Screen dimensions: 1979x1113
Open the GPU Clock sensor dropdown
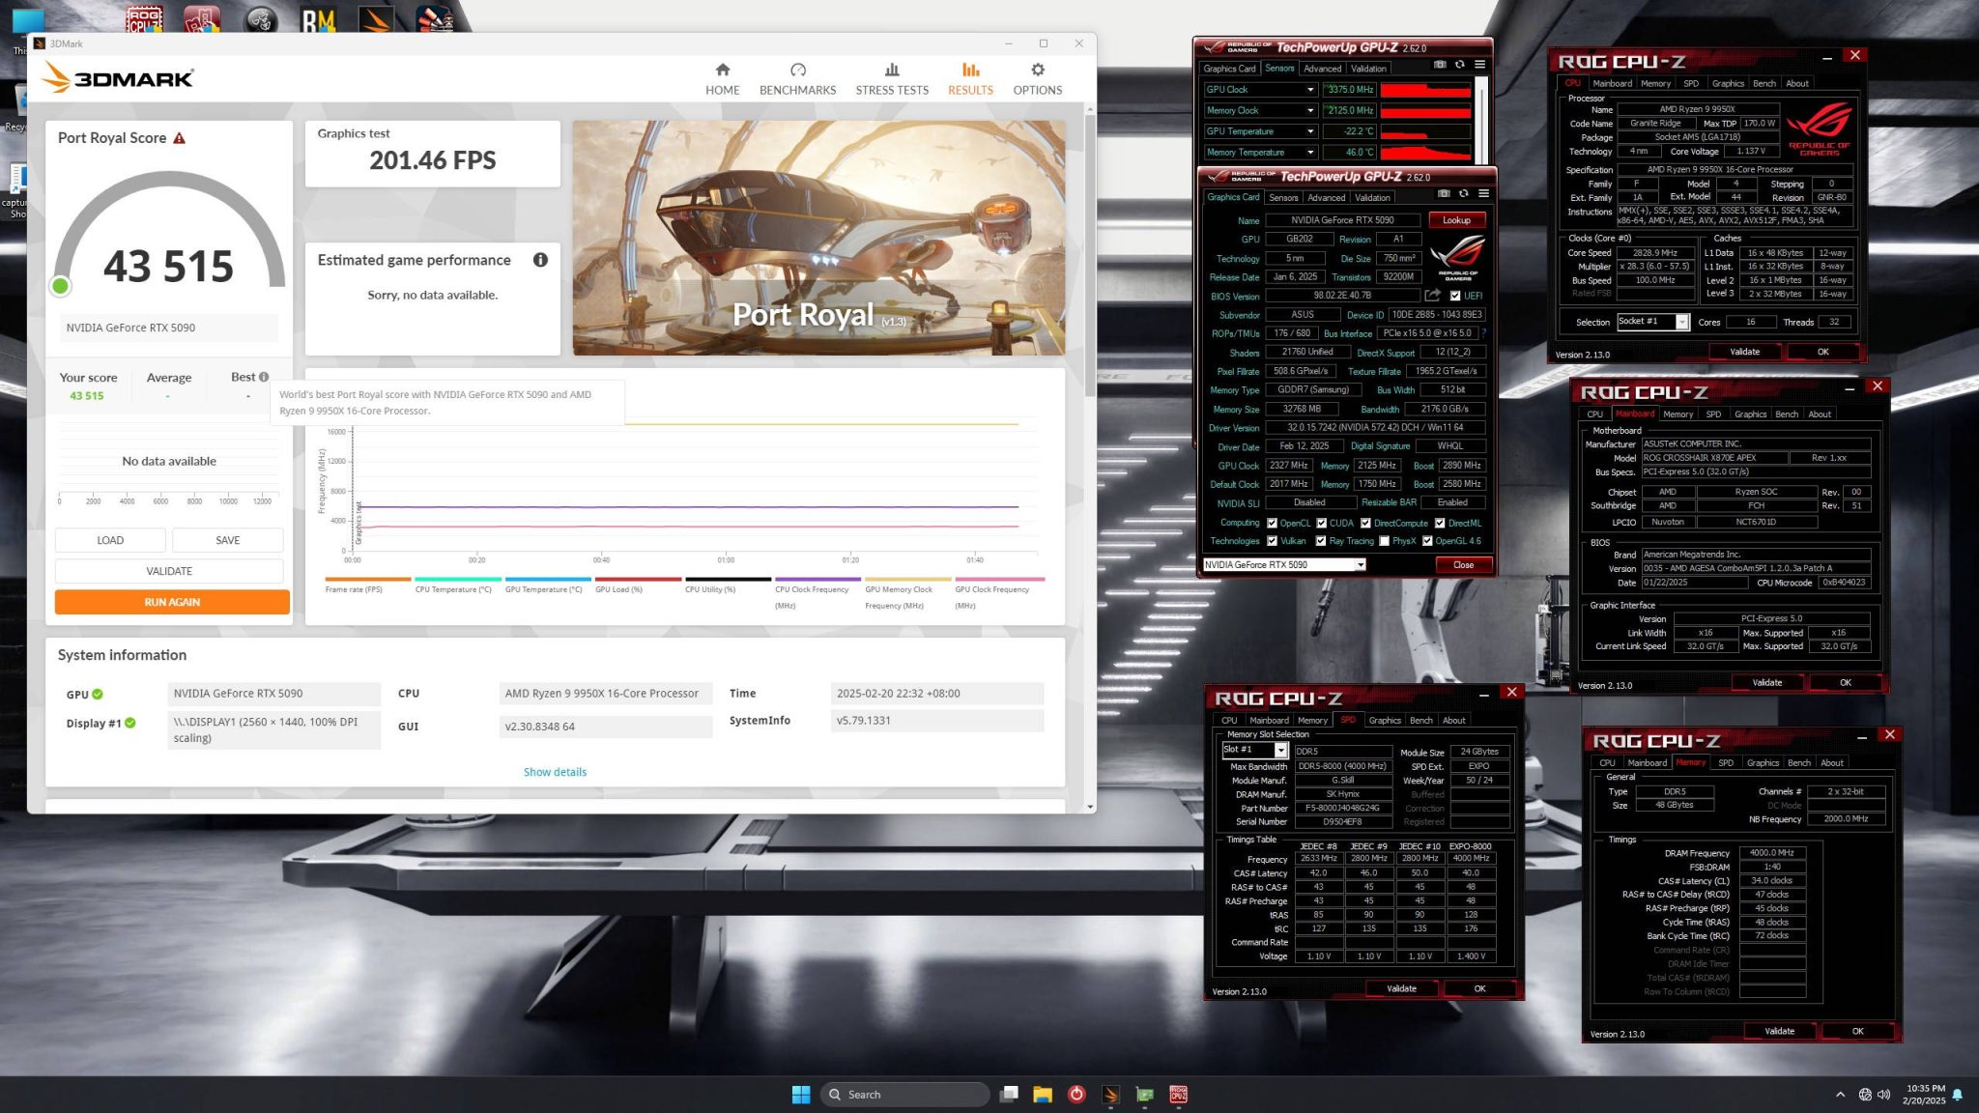tap(1310, 89)
